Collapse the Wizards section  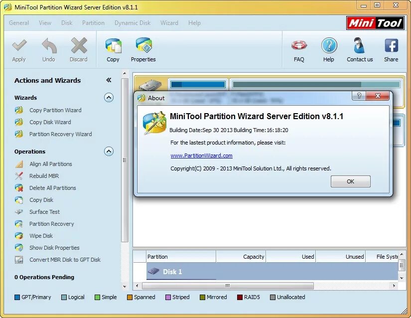click(x=109, y=98)
